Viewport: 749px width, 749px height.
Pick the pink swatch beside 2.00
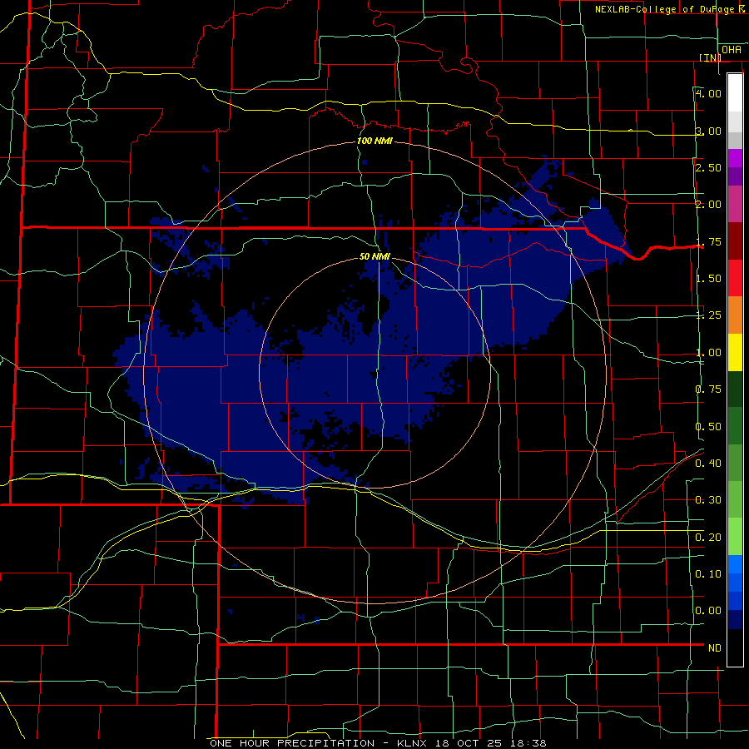coord(735,205)
